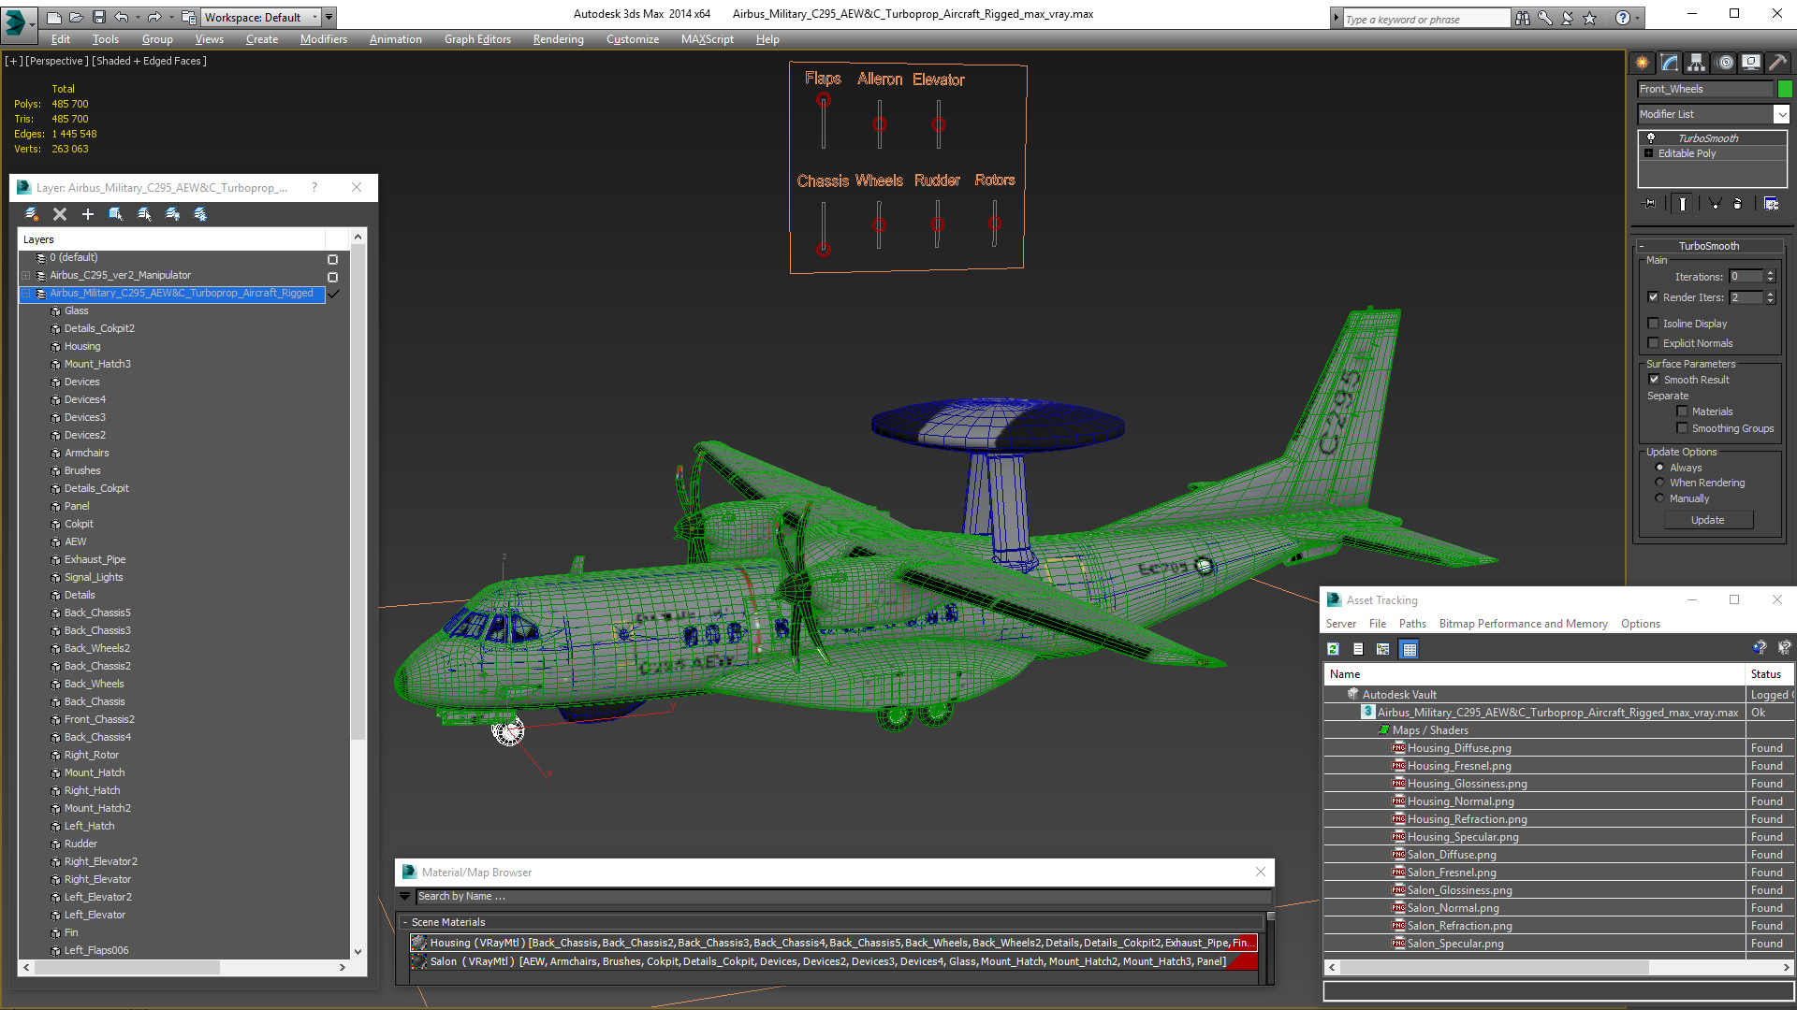Viewport: 1797px width, 1010px height.
Task: Click Freeze/Unfreeze All Layers icon
Action: [200, 214]
